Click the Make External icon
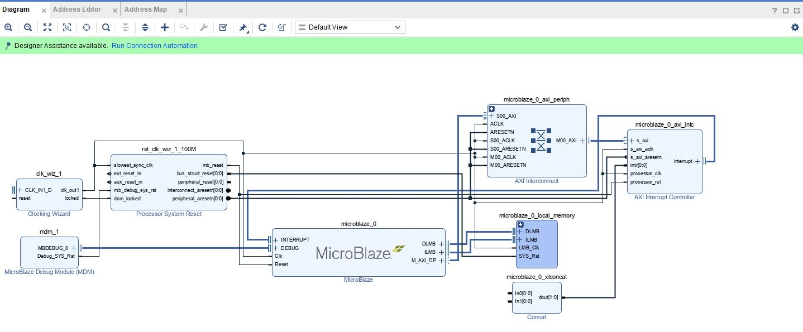 point(184,27)
